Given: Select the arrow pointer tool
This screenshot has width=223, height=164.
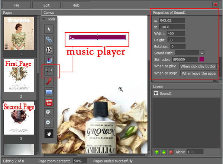Looking at the screenshot, I should click(49, 29).
